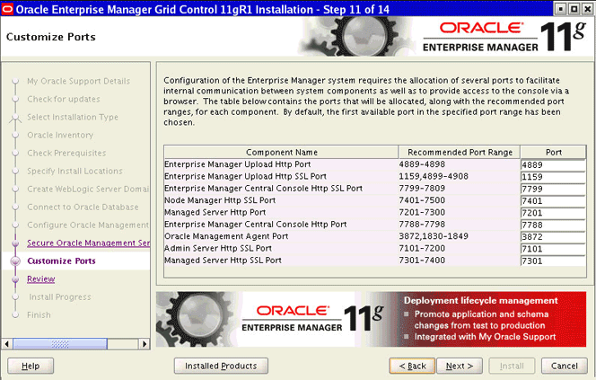Maximize the installer window
596x380 pixels.
coord(574,8)
